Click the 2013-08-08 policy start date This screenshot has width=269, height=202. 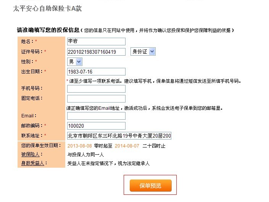[80, 146]
